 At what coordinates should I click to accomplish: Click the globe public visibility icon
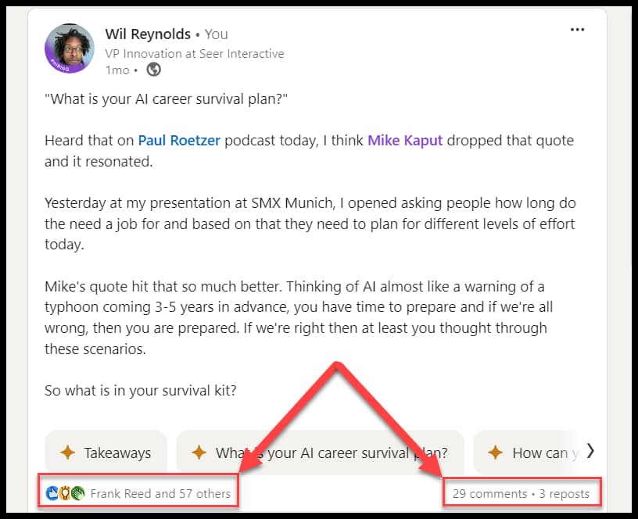[x=154, y=70]
